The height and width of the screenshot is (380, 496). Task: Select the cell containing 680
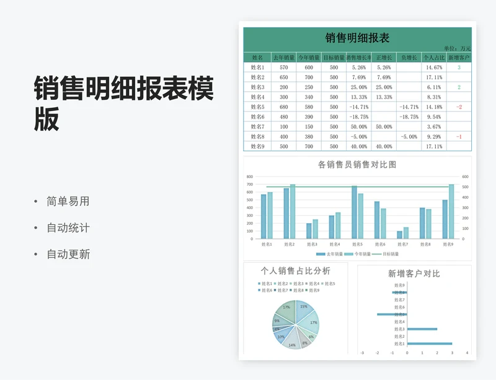[284, 107]
